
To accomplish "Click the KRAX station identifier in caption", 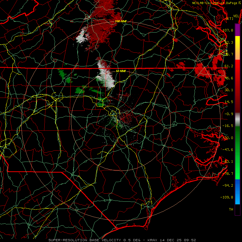I will pyautogui.click(x=152, y=240).
